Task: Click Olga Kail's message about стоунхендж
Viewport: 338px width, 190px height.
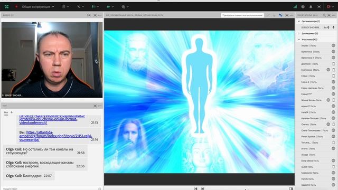Action: (x=45, y=151)
